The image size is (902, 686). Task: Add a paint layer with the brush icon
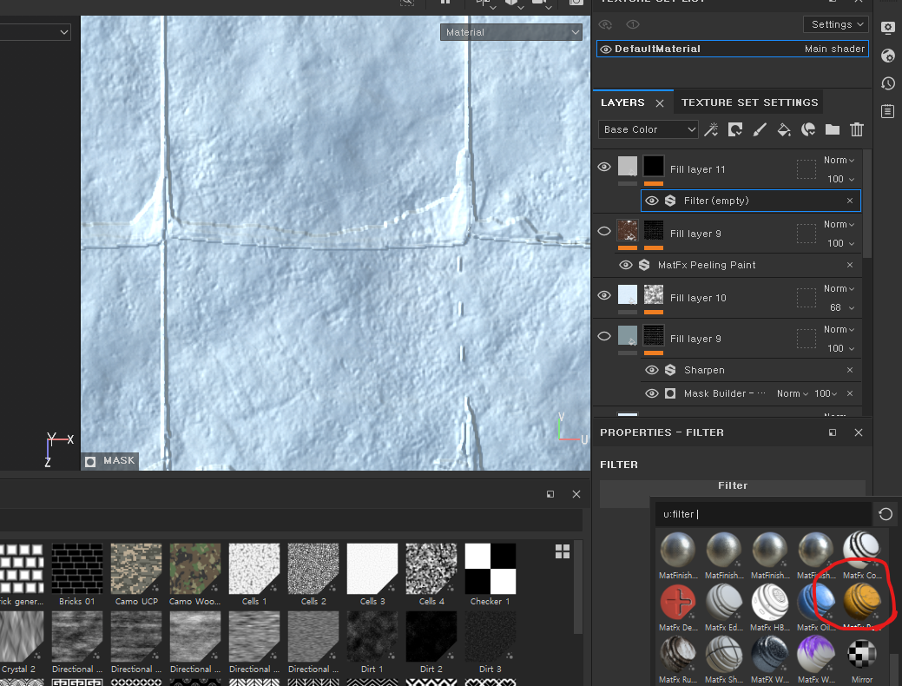click(760, 129)
